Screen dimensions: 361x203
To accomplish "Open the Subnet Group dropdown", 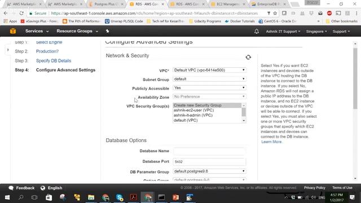I will click(x=209, y=79).
